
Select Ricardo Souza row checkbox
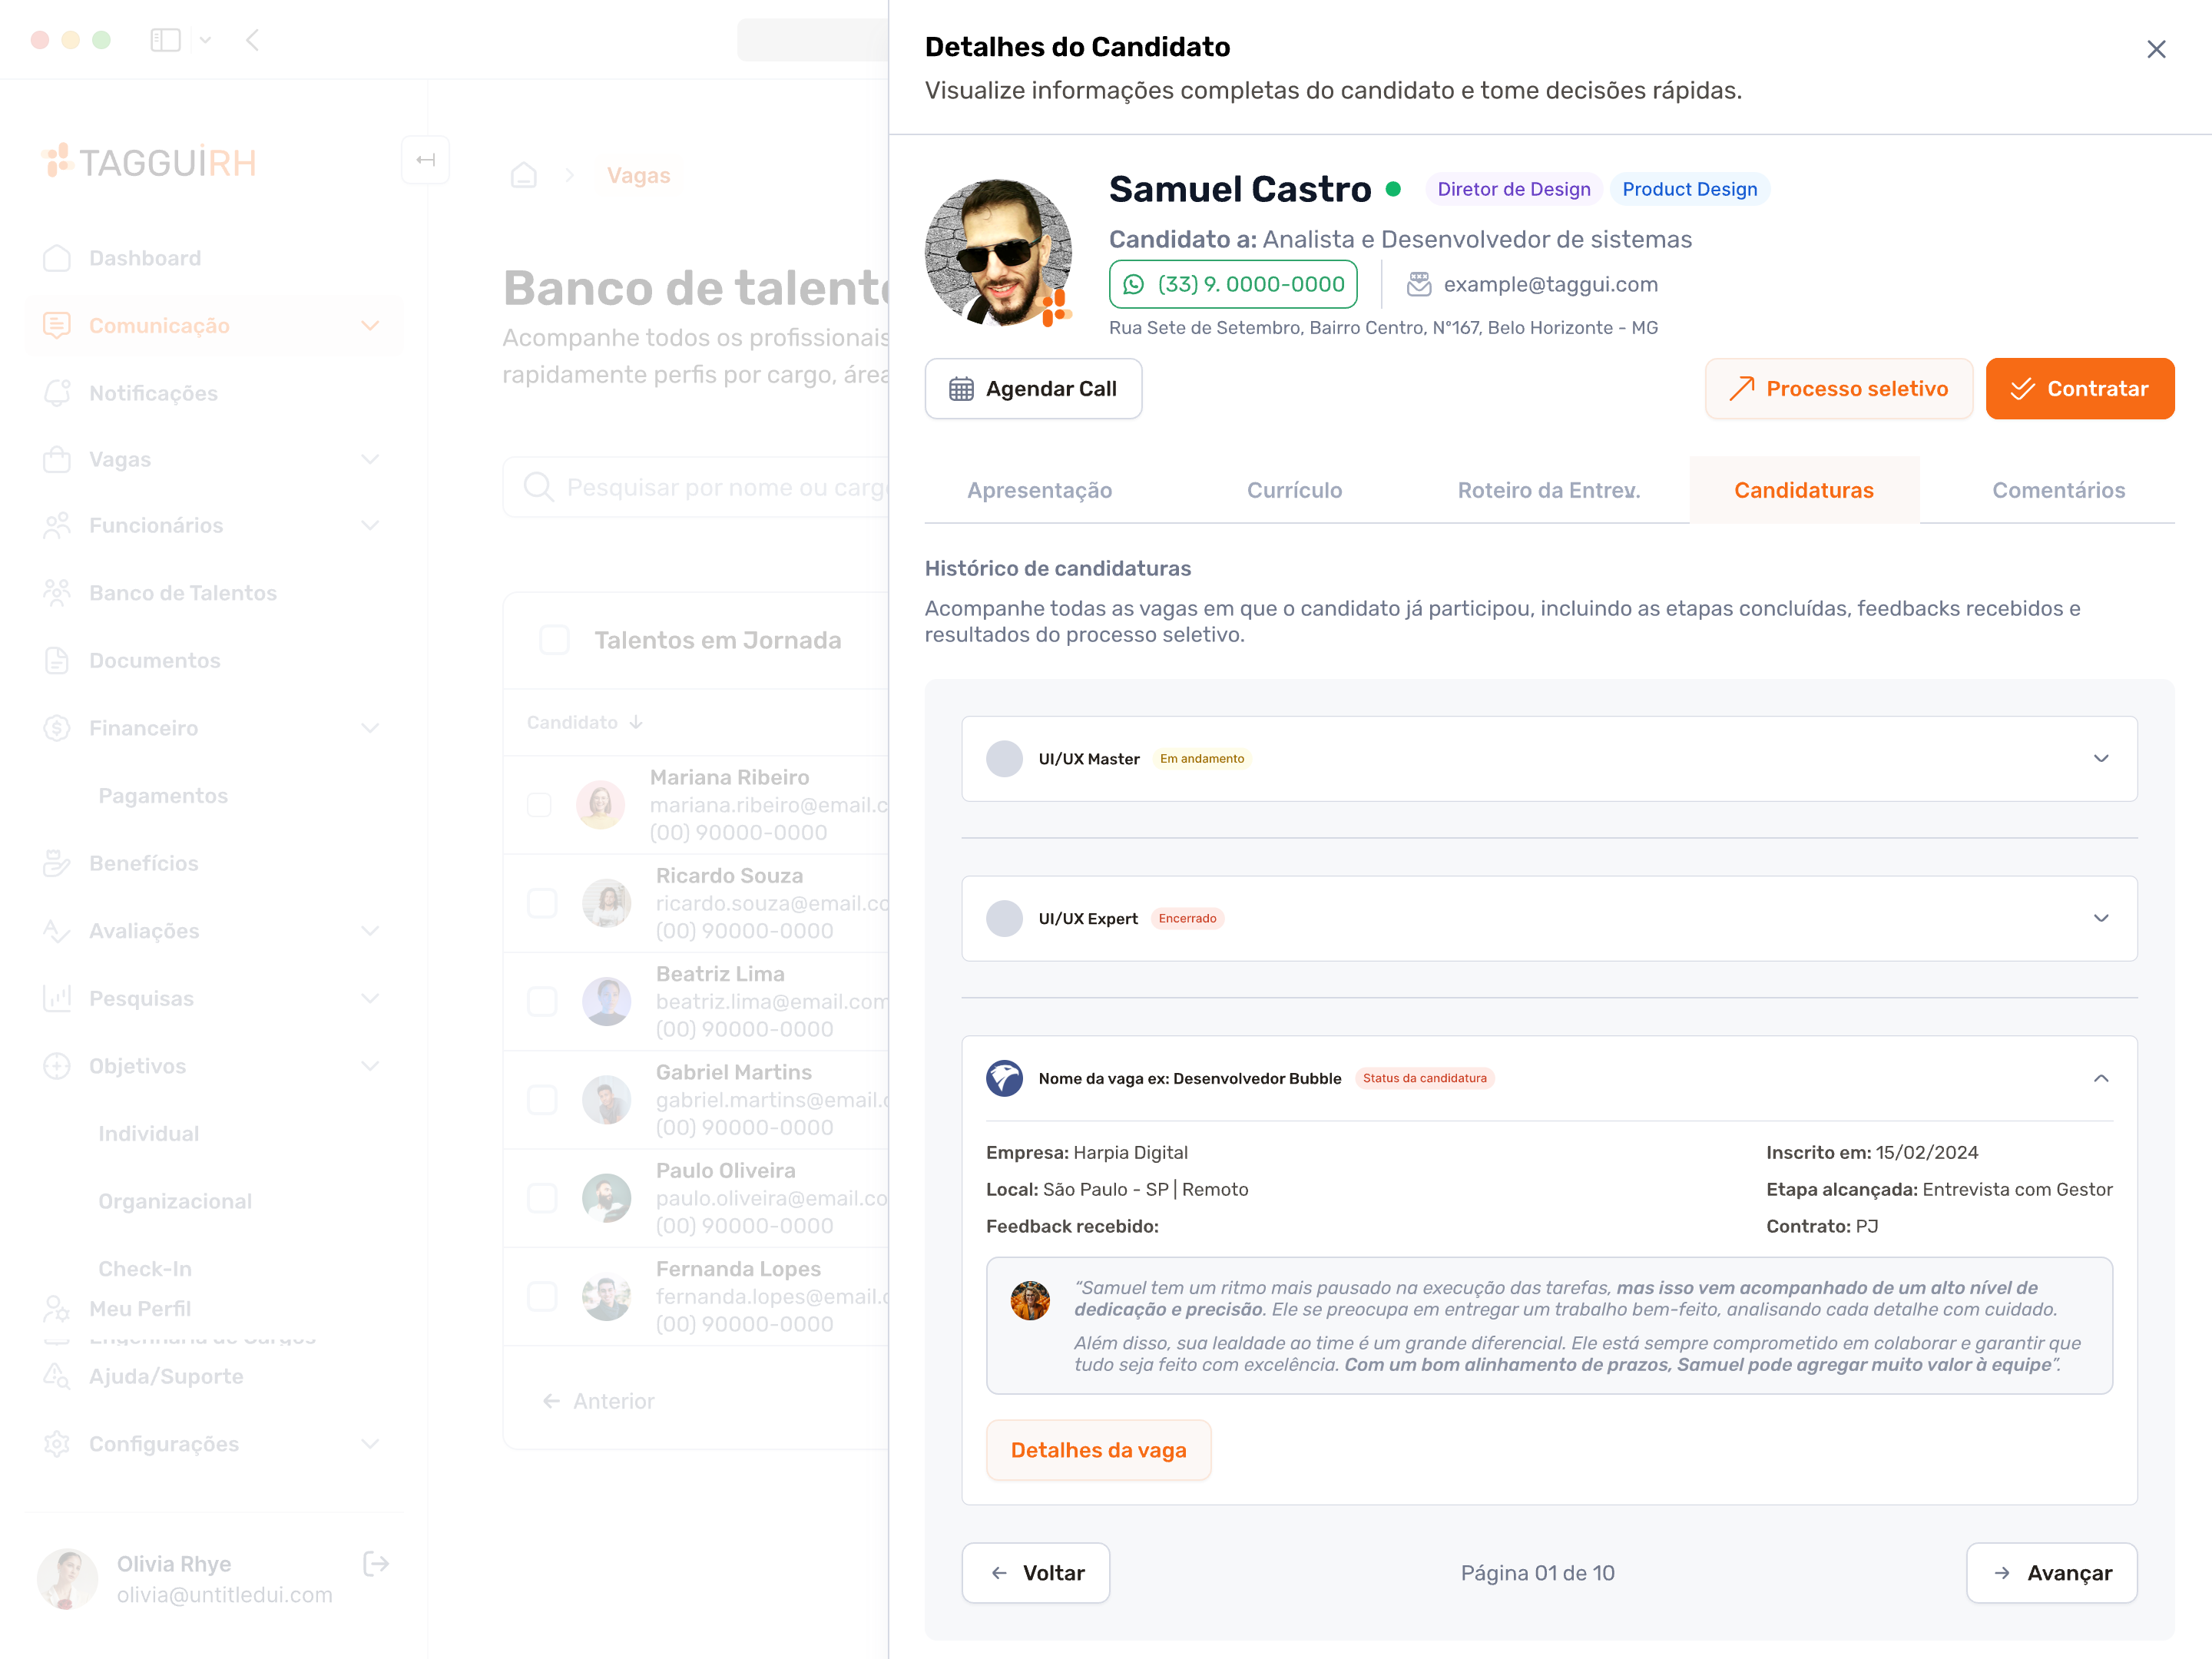pos(542,903)
